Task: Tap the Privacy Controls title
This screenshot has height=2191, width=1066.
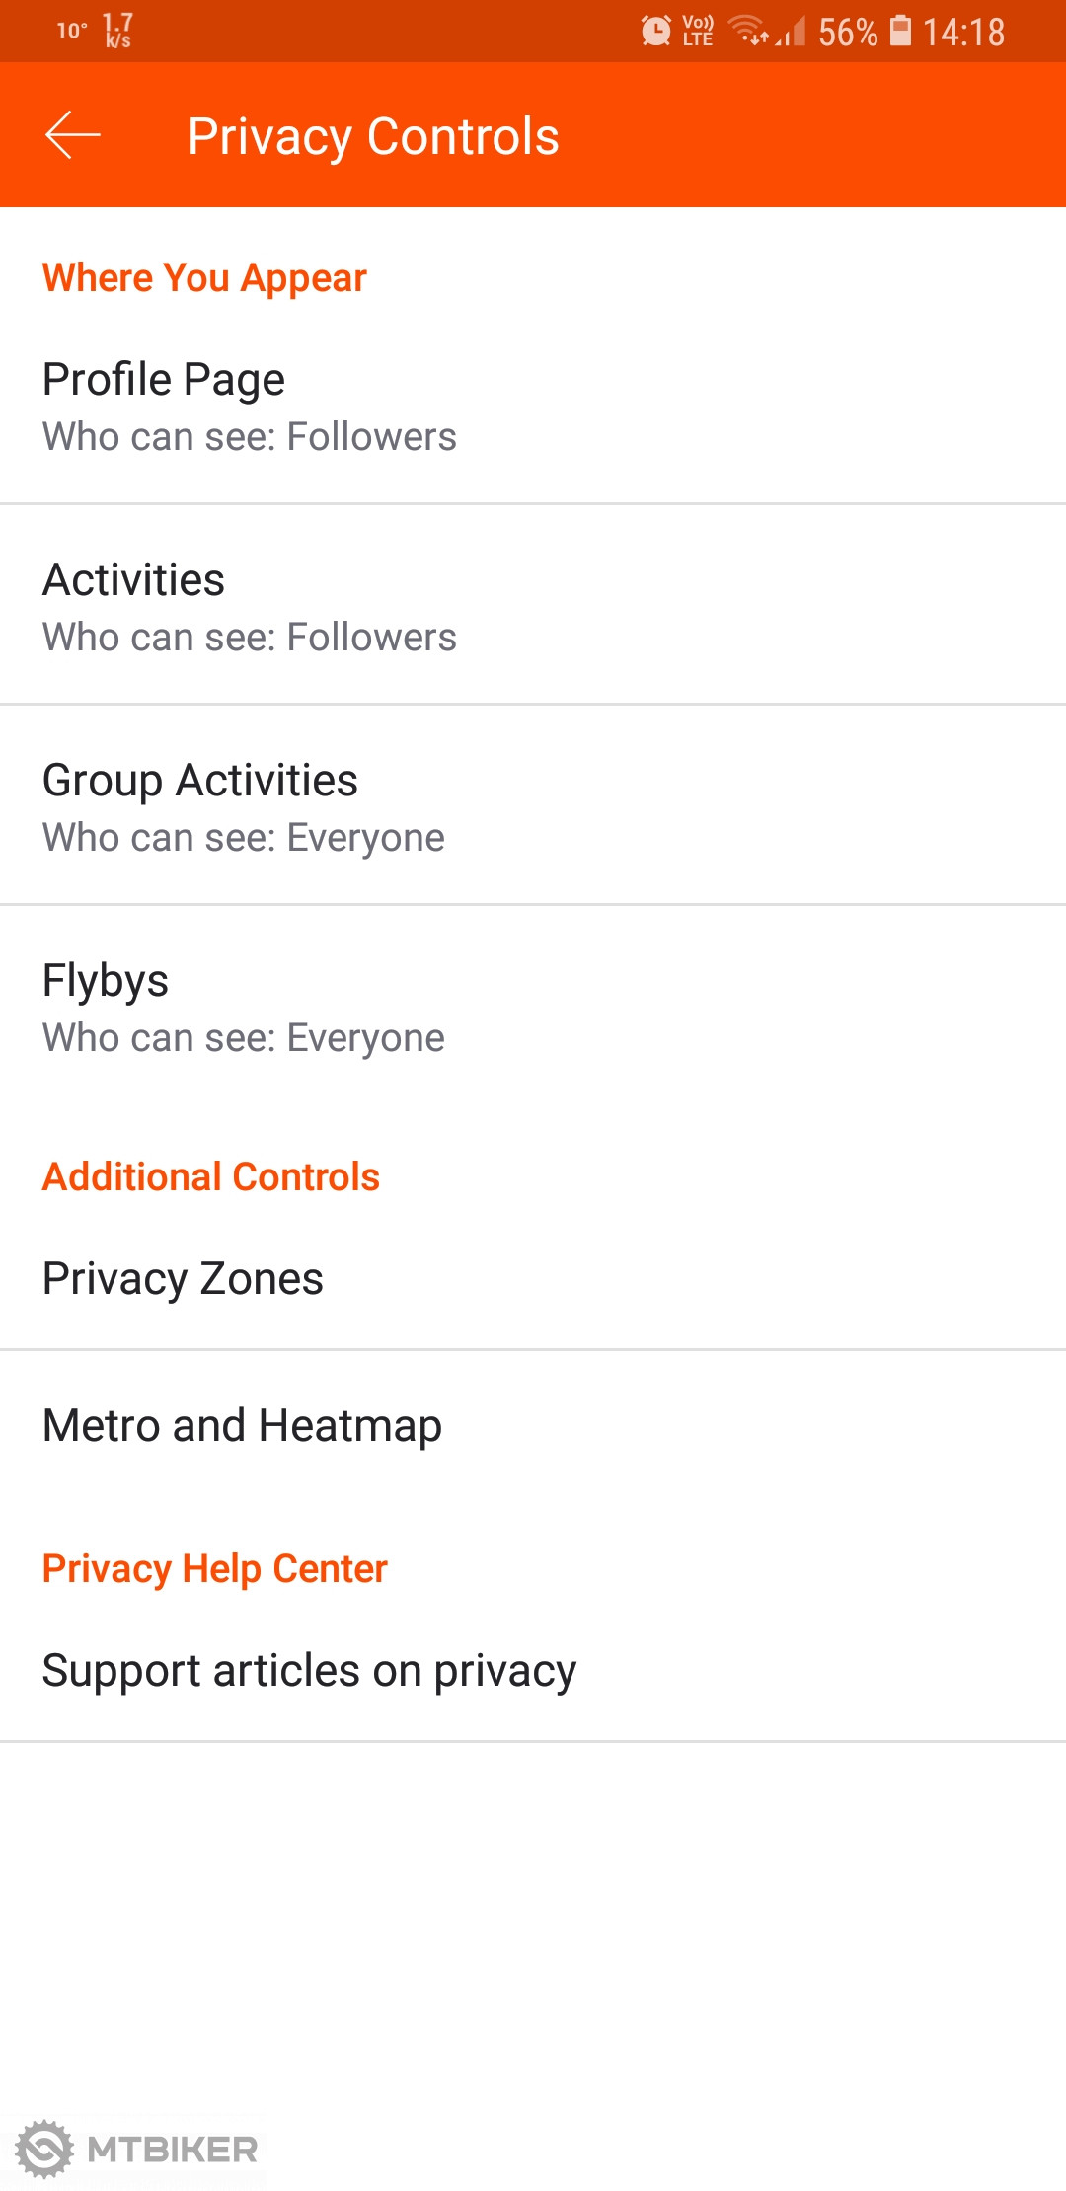Action: pos(373,136)
